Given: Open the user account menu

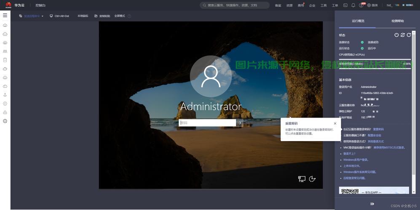Looking at the screenshot, I should click(400, 5).
